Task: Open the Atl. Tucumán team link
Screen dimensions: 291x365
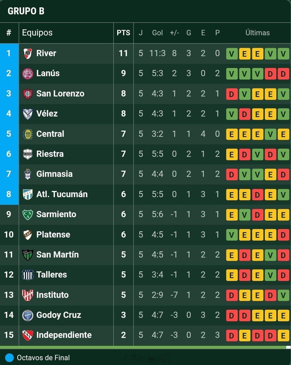Action: pos(62,194)
